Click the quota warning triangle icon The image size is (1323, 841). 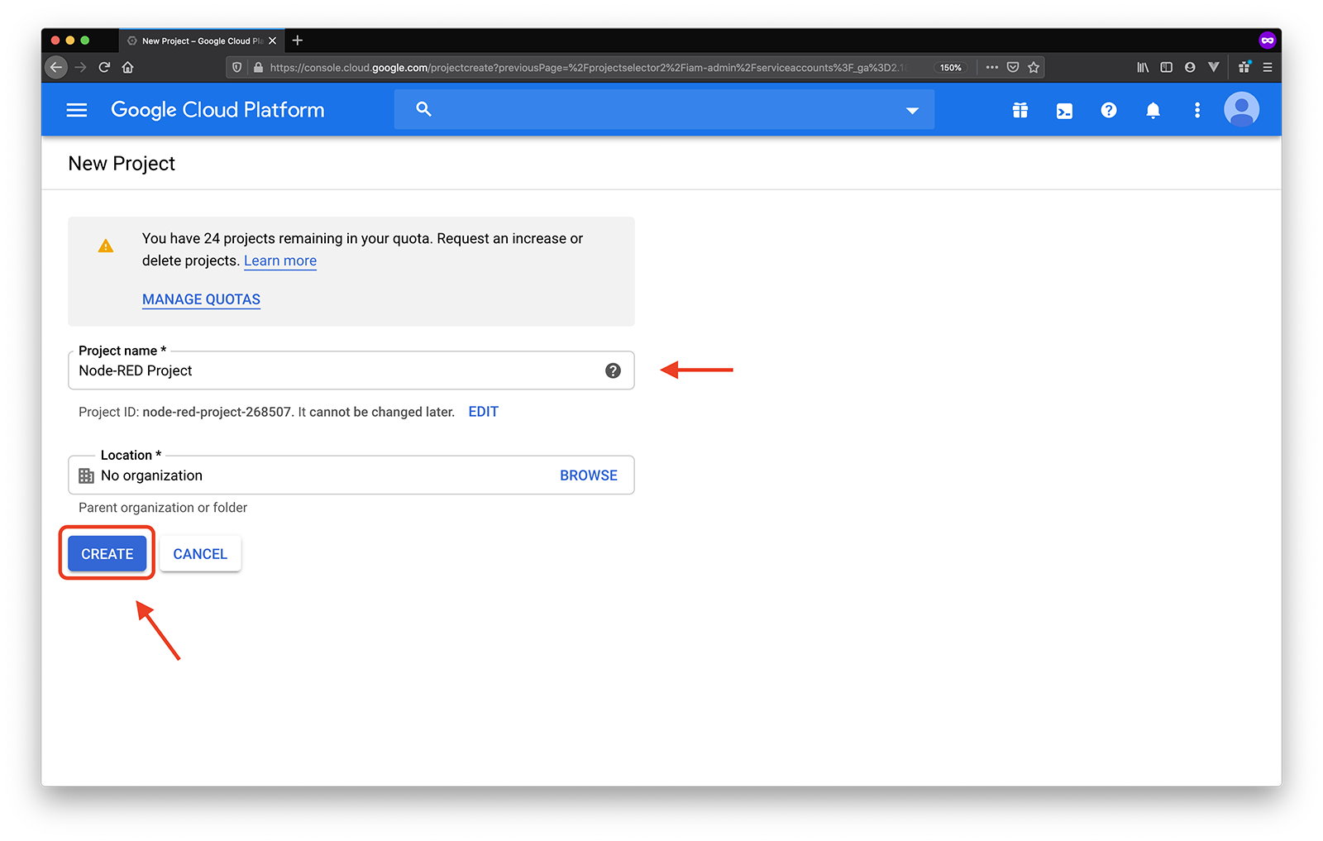(x=106, y=246)
